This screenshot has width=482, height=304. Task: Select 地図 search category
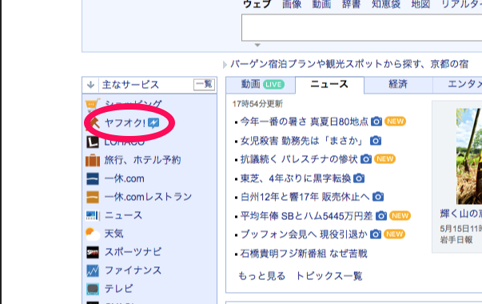tap(420, 4)
